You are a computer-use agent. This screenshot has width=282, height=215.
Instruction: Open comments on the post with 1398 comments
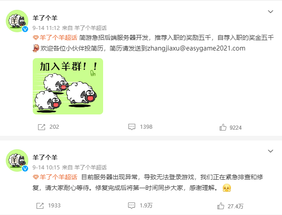[x=132, y=127]
